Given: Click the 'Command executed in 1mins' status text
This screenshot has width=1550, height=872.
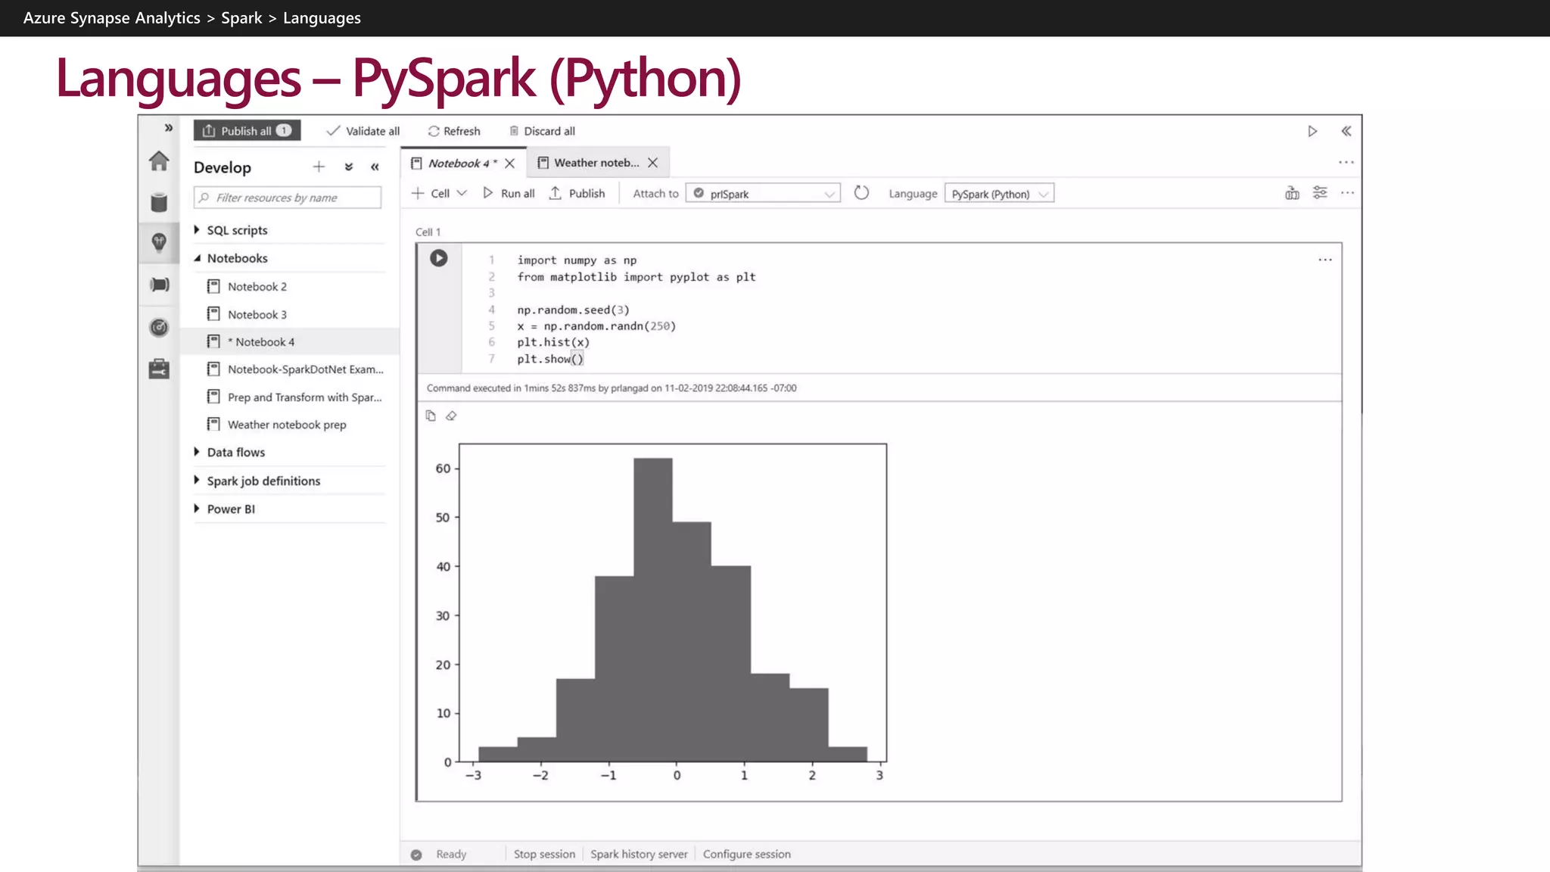Looking at the screenshot, I should tap(612, 388).
